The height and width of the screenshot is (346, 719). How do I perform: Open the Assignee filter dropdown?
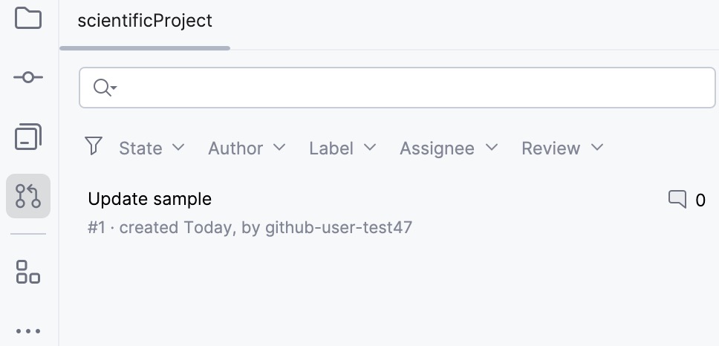(x=449, y=148)
